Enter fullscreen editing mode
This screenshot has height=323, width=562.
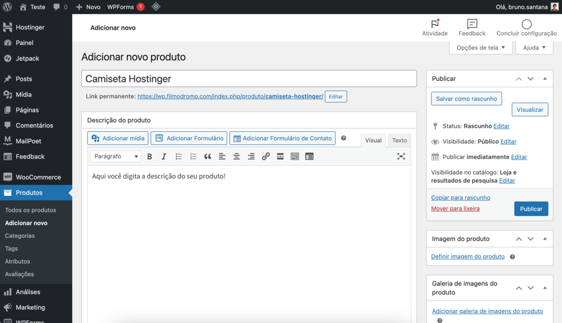401,156
